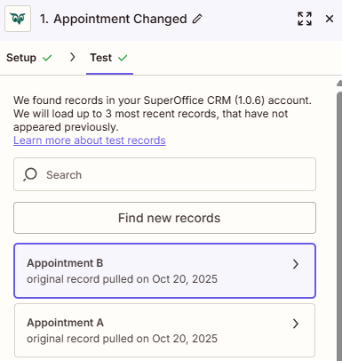
Task: Focus the Search records field
Action: click(164, 174)
